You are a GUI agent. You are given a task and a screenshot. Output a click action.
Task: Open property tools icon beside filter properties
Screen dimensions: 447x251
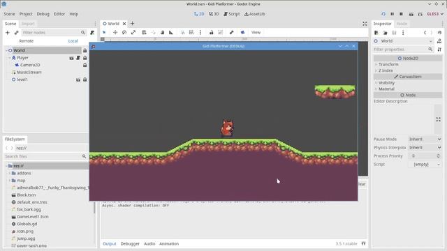point(439,50)
